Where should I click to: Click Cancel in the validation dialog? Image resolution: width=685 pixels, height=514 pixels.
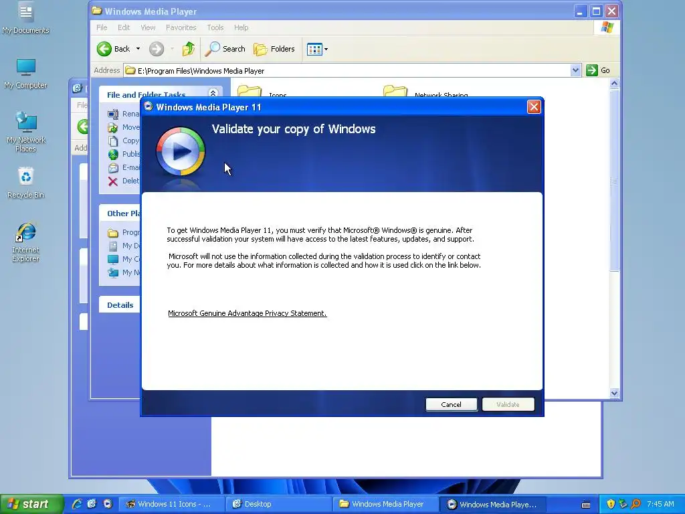(x=451, y=404)
